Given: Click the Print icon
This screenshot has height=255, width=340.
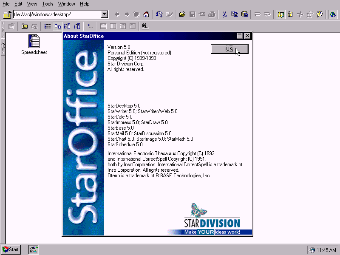Looking at the screenshot, I should point(212,14).
